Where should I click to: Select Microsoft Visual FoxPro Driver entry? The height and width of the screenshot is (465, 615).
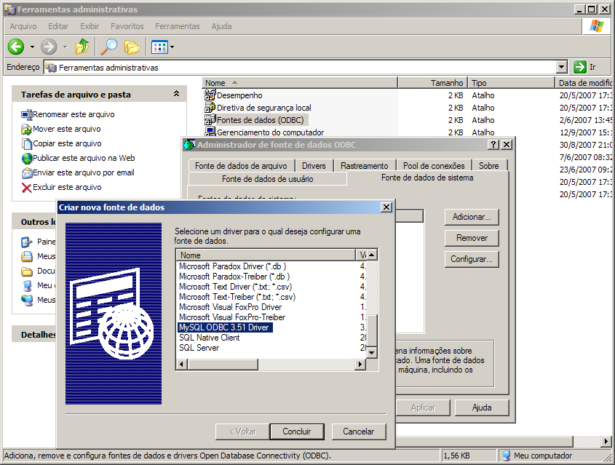(230, 307)
